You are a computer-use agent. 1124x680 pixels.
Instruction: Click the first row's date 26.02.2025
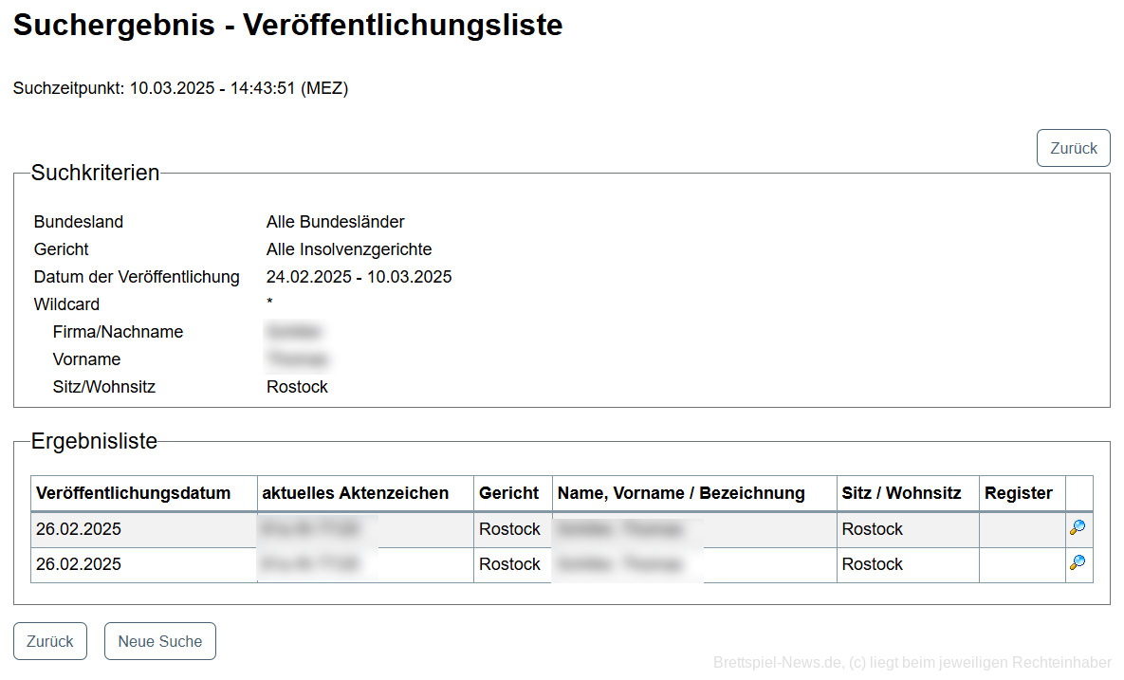pos(79,529)
